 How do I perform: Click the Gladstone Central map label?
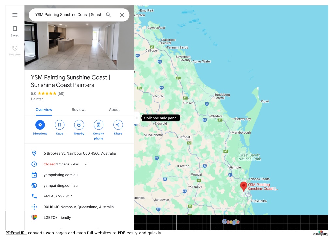pyautogui.click(x=168, y=41)
